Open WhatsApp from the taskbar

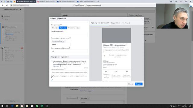37,106
